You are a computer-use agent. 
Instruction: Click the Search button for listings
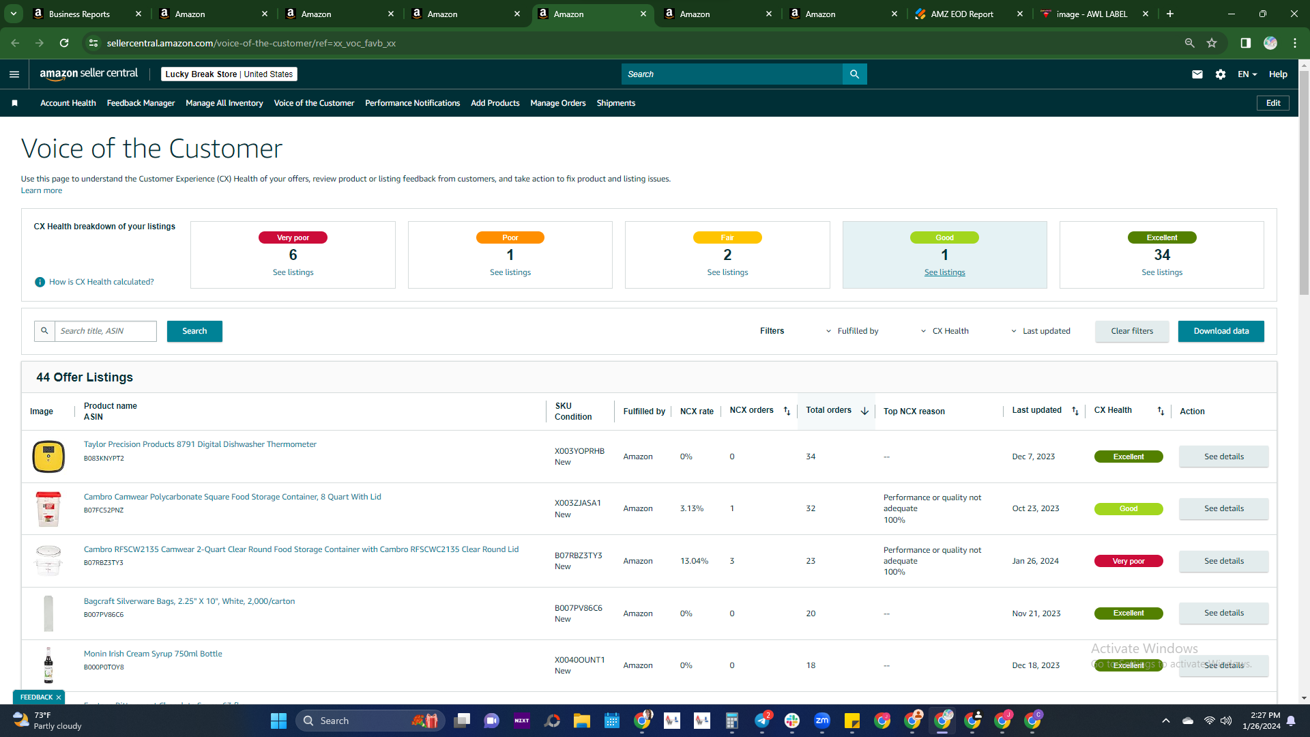pos(194,331)
